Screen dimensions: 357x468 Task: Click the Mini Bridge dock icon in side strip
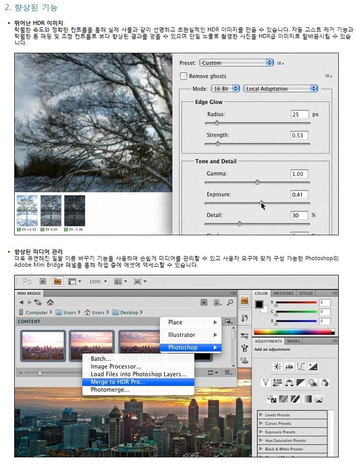(x=244, y=301)
